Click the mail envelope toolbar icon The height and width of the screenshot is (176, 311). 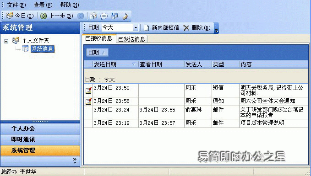click(93, 16)
